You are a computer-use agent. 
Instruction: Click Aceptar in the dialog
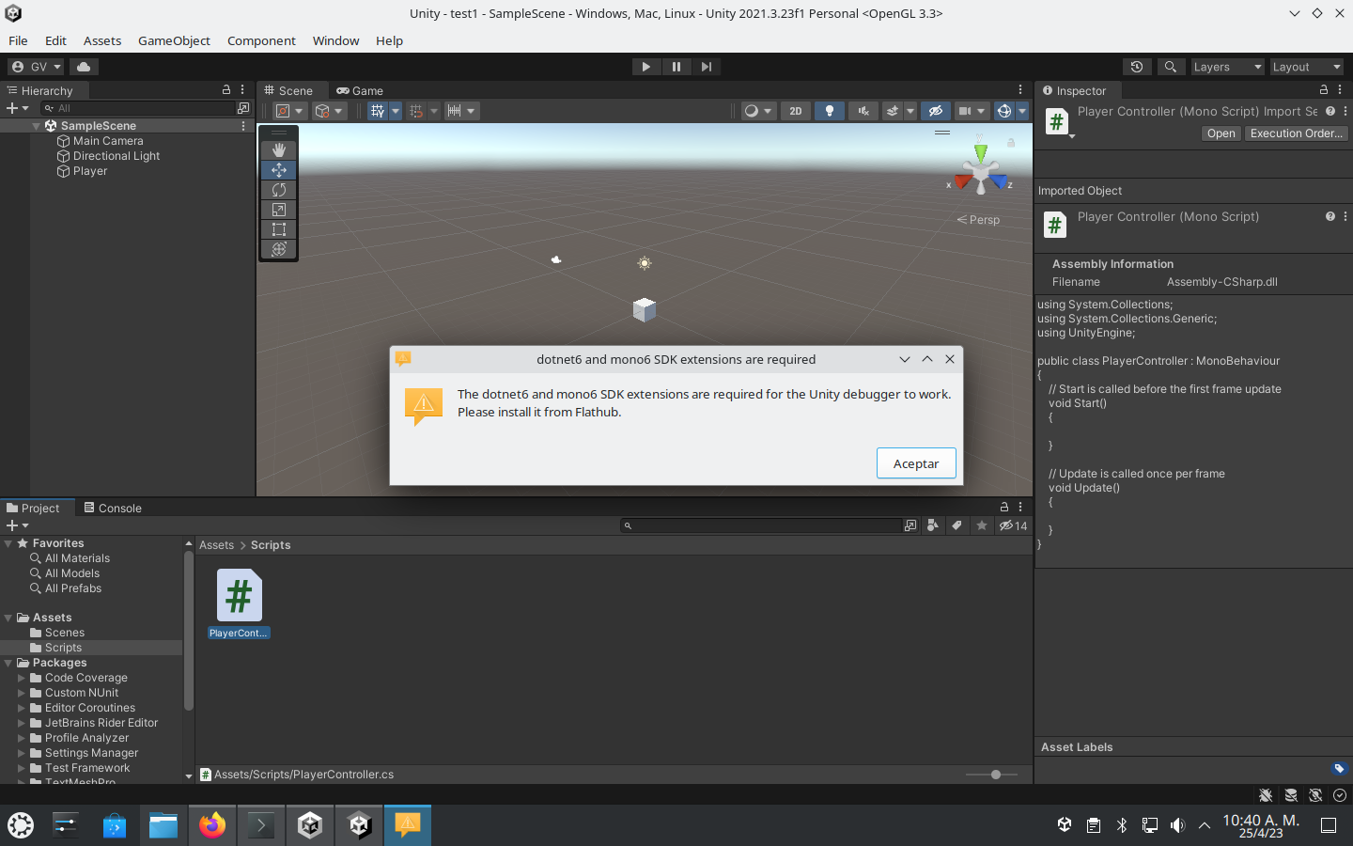916,463
